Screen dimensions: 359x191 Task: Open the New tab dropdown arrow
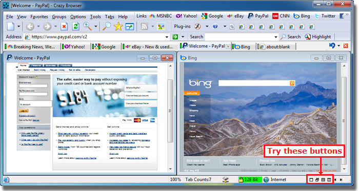[19, 27]
